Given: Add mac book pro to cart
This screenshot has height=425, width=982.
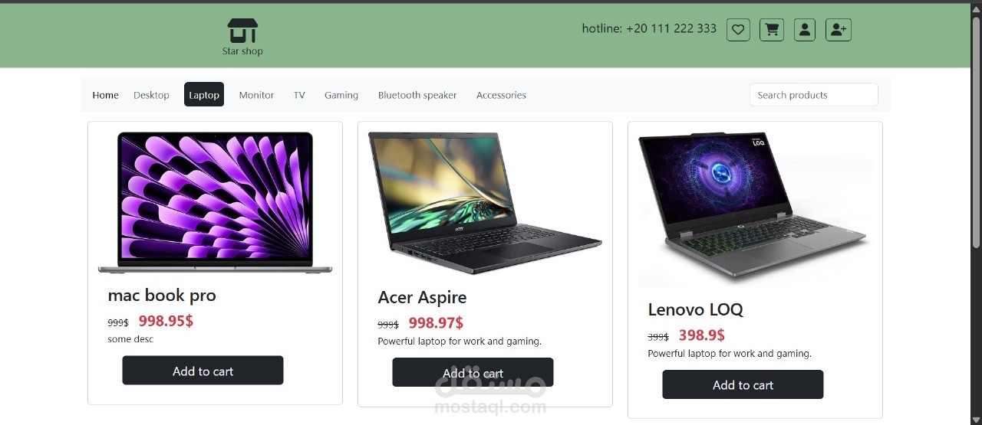Looking at the screenshot, I should (203, 371).
